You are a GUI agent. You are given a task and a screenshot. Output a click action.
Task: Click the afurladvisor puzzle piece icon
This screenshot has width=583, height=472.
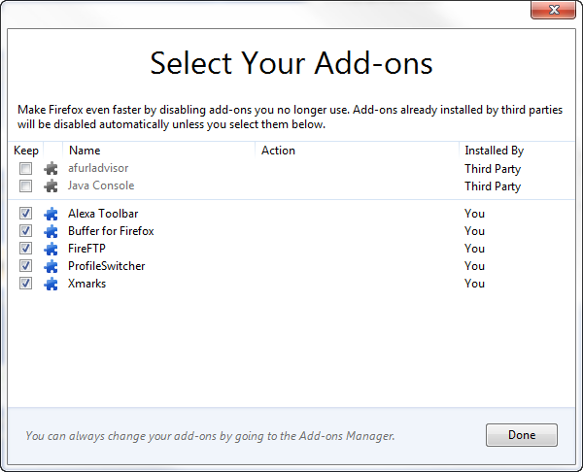tap(51, 169)
